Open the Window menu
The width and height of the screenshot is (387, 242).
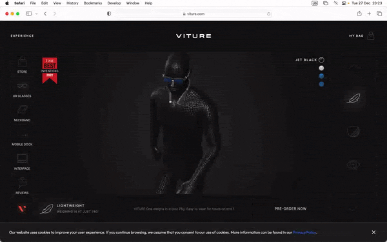[133, 3]
